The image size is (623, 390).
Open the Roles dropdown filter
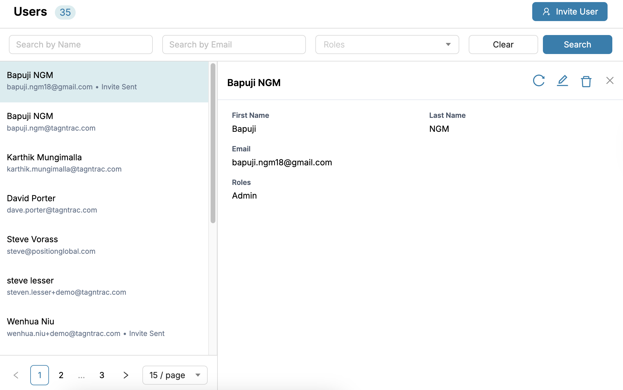click(x=387, y=45)
